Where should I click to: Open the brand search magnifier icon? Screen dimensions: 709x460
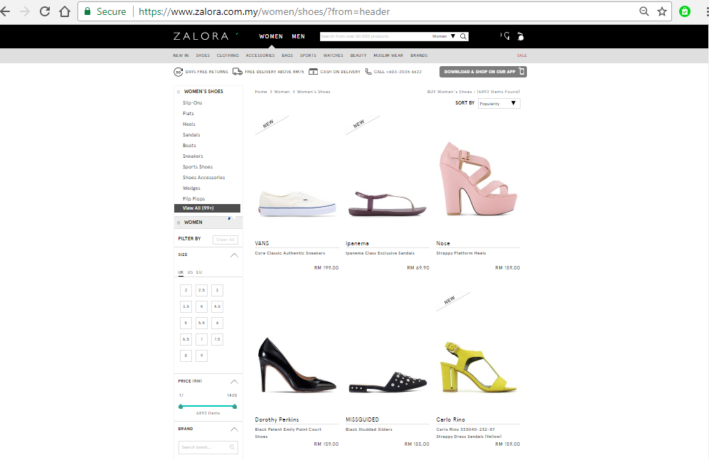point(232,447)
